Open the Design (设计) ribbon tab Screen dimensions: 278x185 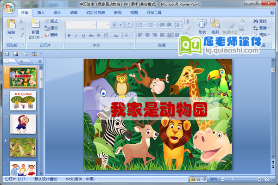[57, 12]
